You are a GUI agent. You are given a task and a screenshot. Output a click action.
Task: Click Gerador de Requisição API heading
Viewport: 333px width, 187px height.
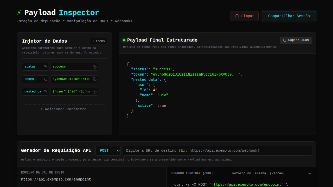click(56, 151)
